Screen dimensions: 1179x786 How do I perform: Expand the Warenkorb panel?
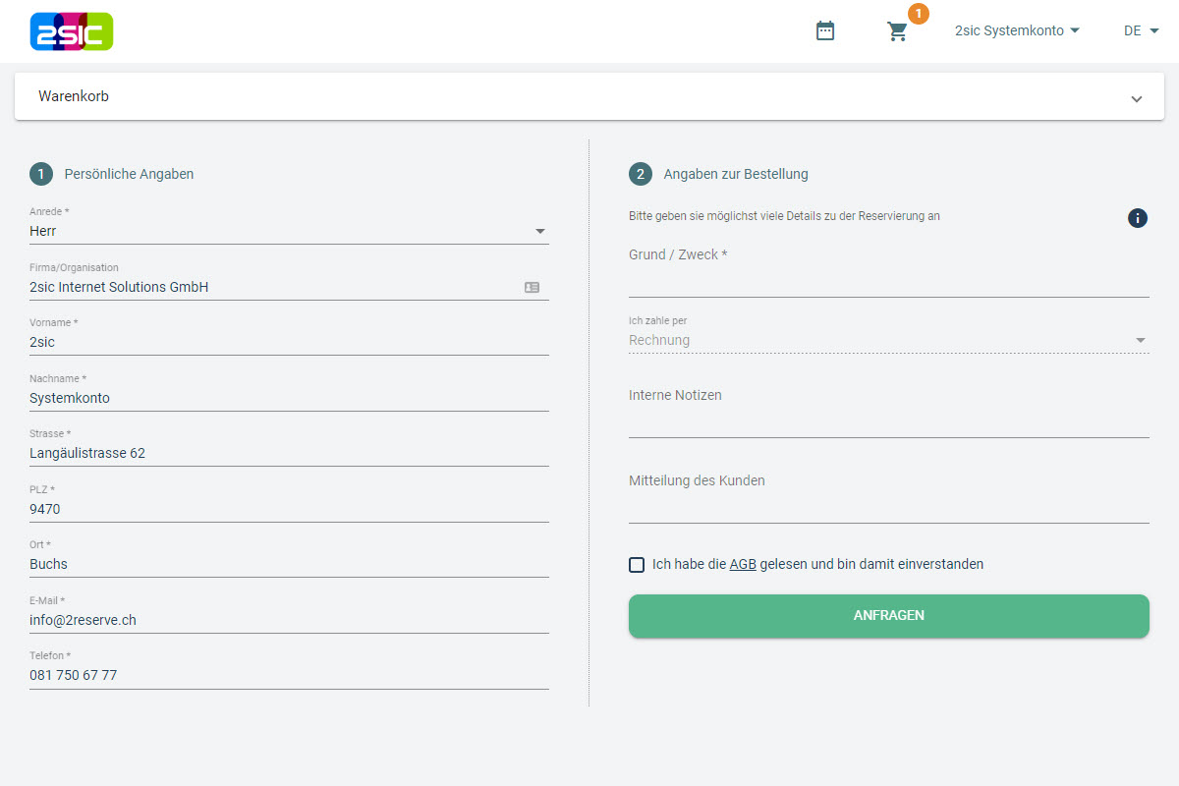(x=1136, y=99)
